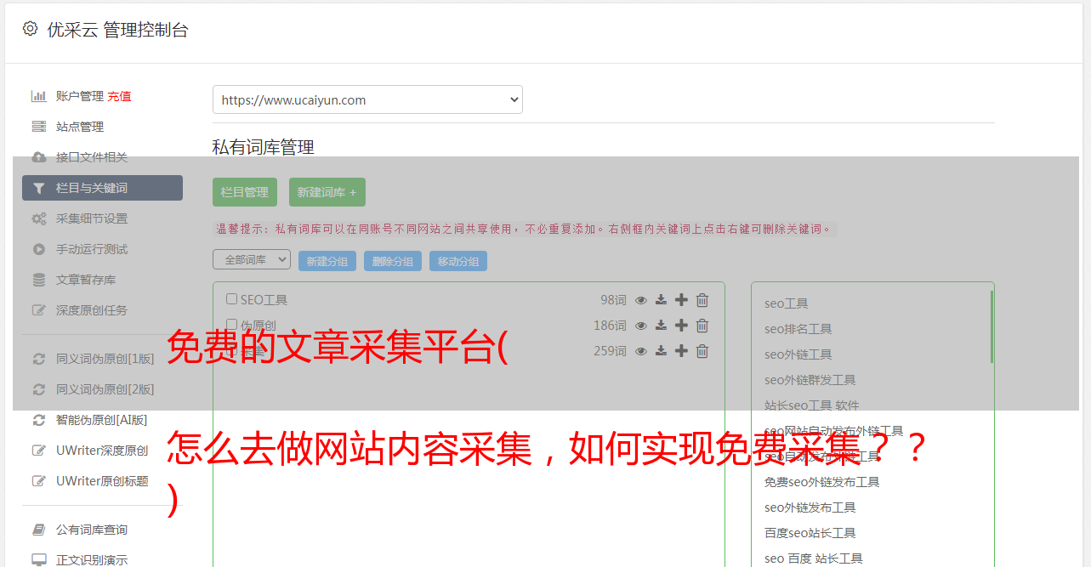Click the 删除分组 button

393,261
